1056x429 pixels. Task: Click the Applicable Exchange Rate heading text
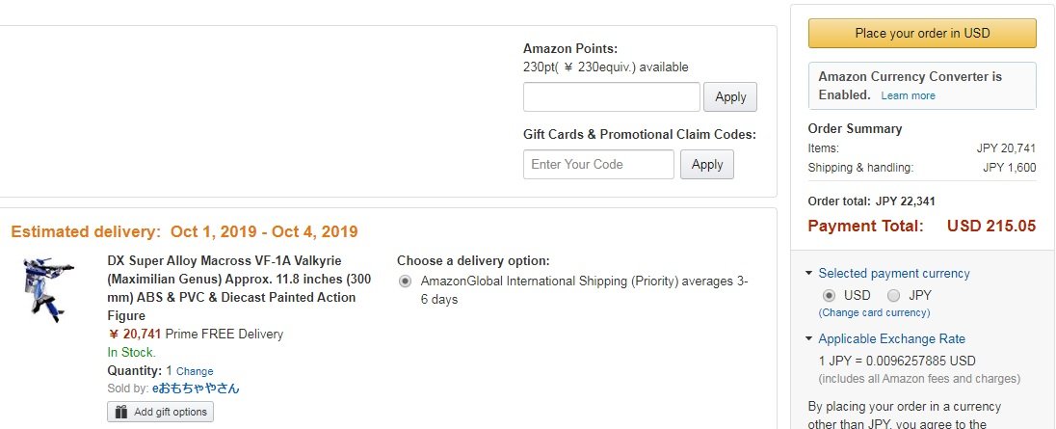891,338
